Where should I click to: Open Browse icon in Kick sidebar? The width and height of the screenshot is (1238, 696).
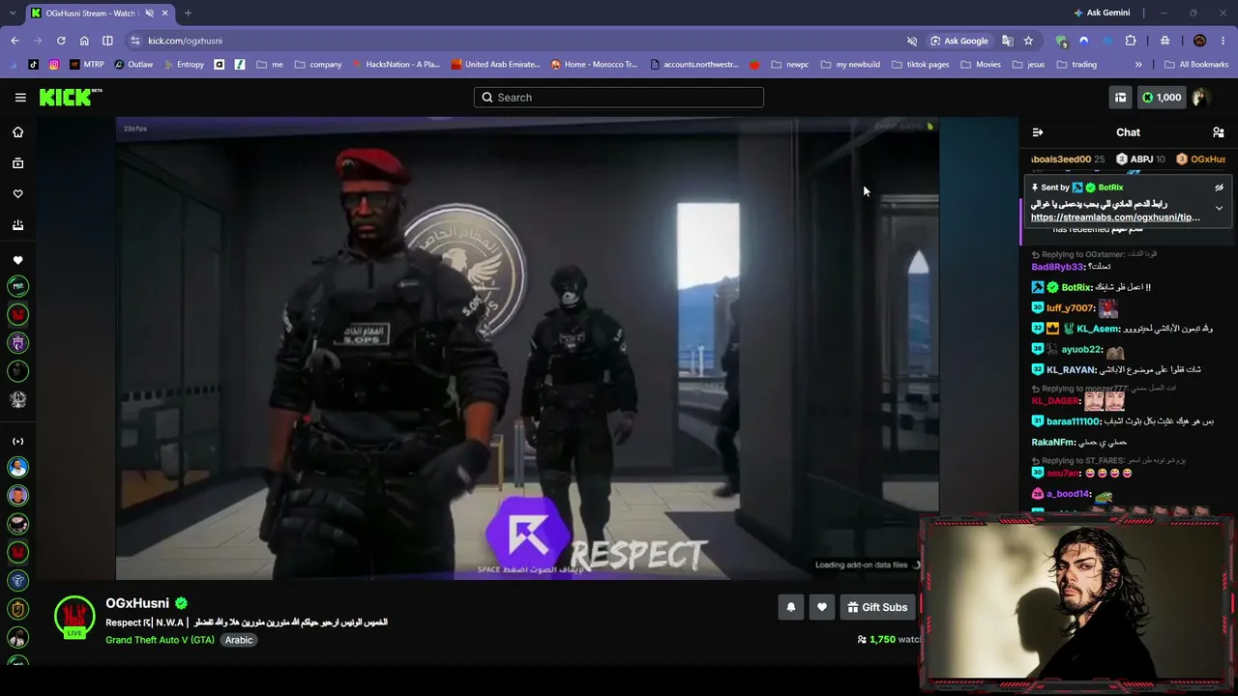click(x=17, y=163)
